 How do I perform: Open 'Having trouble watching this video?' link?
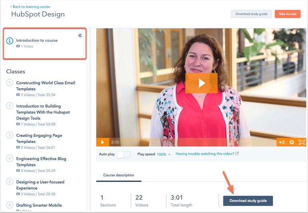[205, 154]
